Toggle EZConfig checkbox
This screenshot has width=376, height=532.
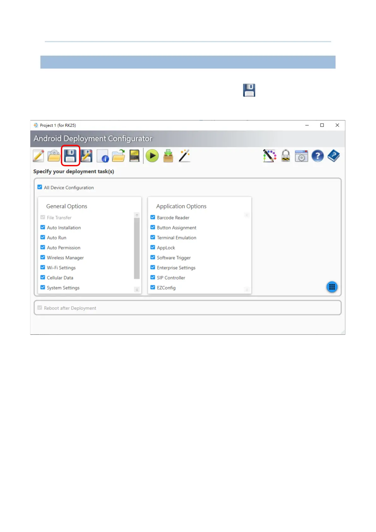(153, 287)
